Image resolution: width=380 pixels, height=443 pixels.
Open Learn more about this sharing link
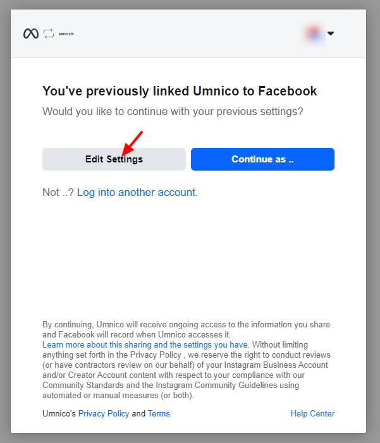145,345
